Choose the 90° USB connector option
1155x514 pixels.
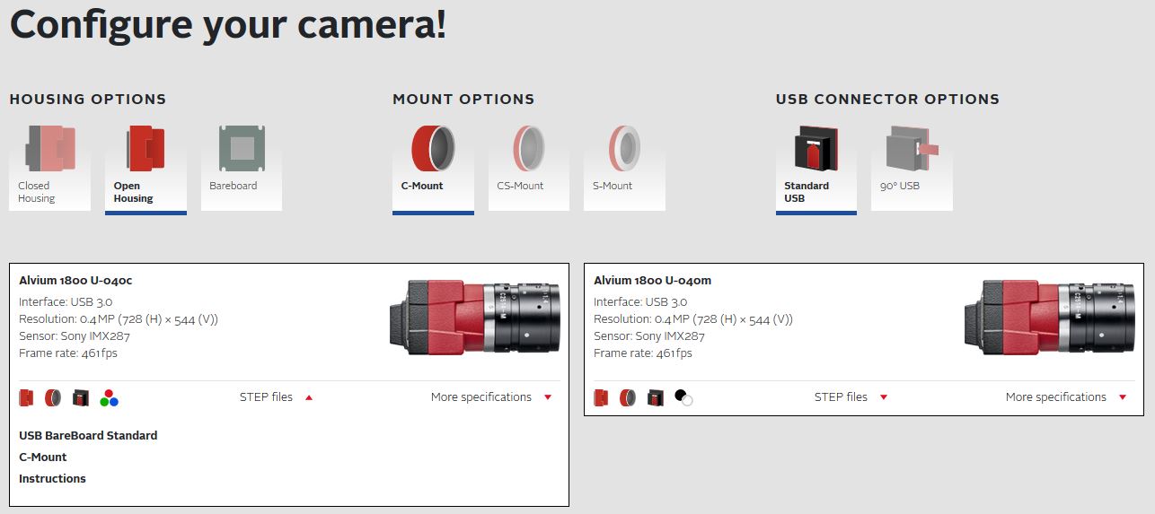[912, 167]
